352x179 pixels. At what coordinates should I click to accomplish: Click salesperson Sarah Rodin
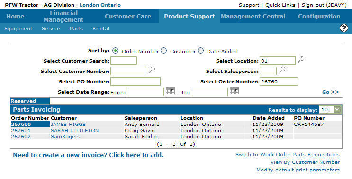tap(141, 136)
